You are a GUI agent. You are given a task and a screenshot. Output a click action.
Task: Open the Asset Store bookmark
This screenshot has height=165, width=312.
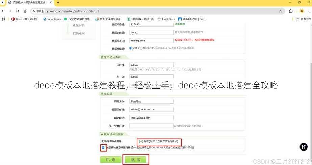(166, 19)
